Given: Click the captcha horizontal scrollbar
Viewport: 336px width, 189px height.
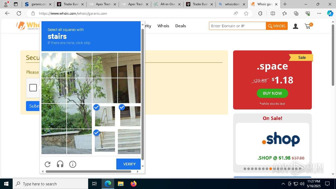Looking at the screenshot, I should (x=88, y=171).
